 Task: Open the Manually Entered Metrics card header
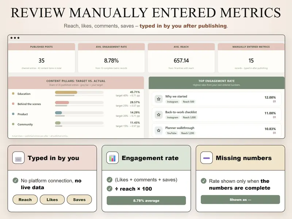(251, 47)
